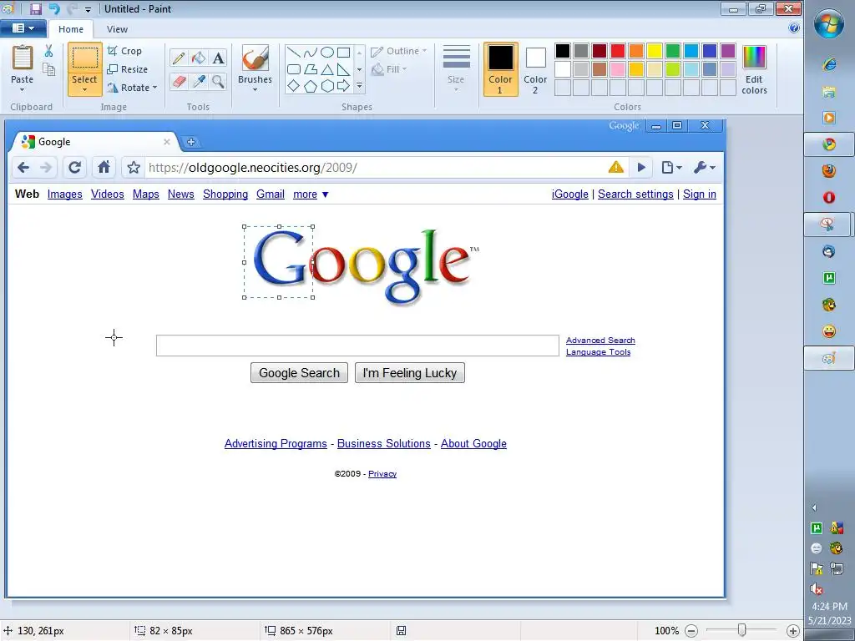Viewport: 855px width, 641px height.
Task: Open the Rotate dropdown
Action: (133, 87)
